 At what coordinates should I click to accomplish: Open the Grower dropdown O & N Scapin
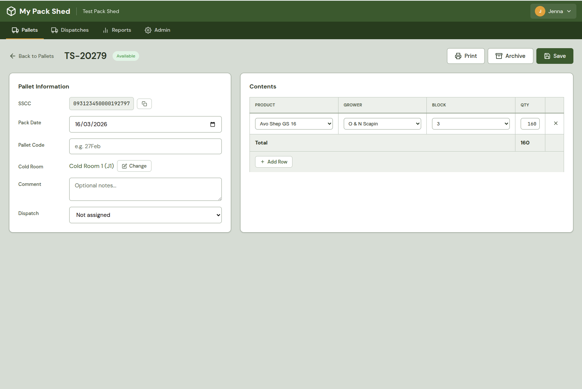[x=382, y=124]
